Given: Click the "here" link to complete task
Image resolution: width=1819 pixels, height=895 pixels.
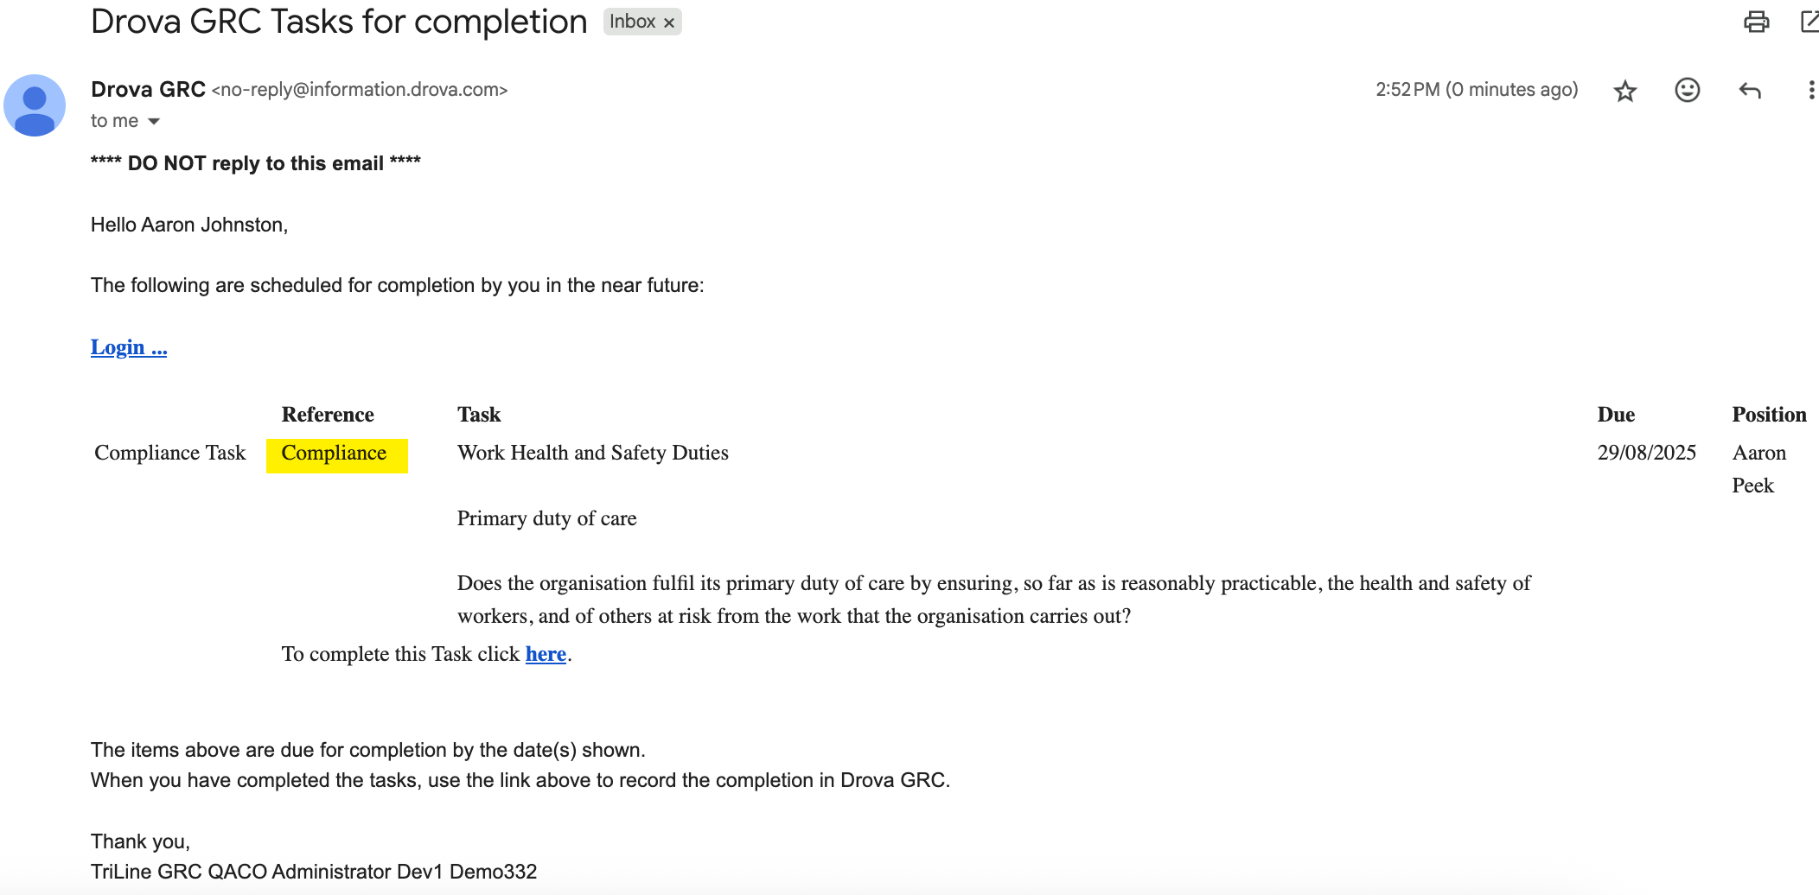Looking at the screenshot, I should click(x=546, y=654).
